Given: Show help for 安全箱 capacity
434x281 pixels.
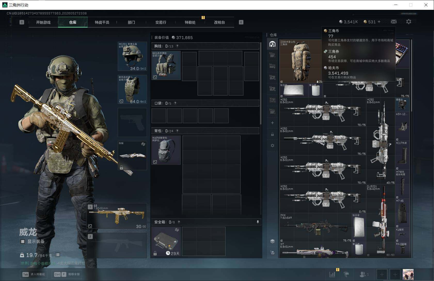Looking at the screenshot, I should pyautogui.click(x=179, y=222).
